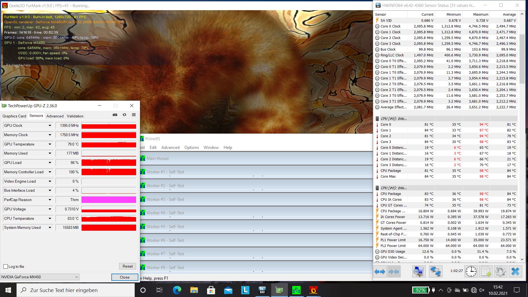Open Prime95 Help menu
Image resolution: width=528 pixels, height=297 pixels.
[228, 147]
